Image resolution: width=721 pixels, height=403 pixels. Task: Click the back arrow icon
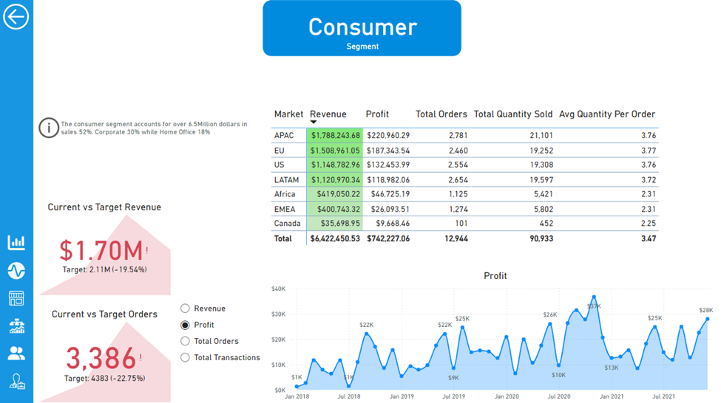16,16
